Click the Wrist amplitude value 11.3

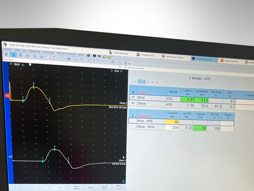[x=202, y=100]
